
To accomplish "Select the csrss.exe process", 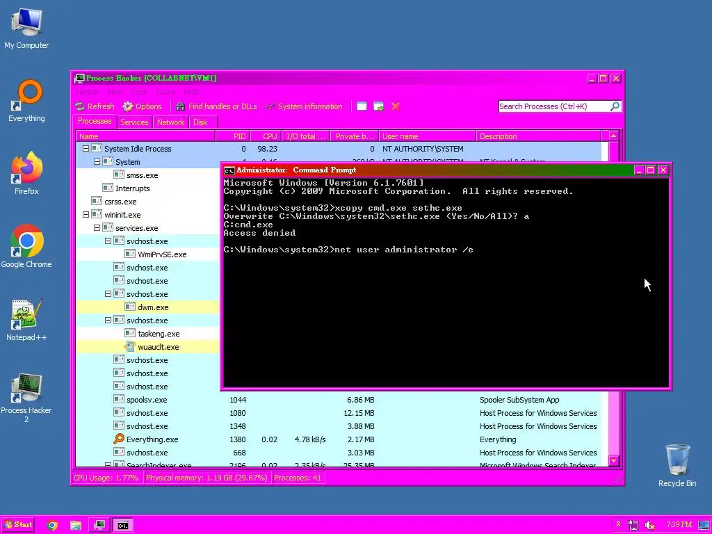I will [147, 201].
